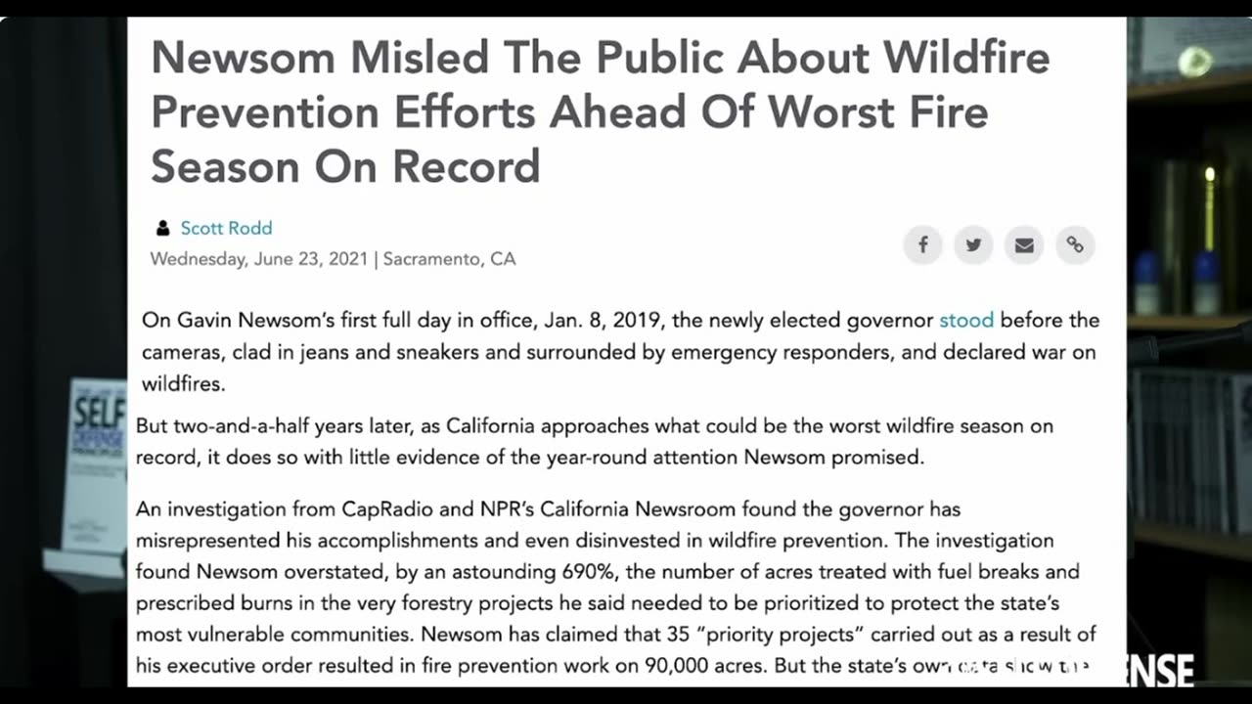Click the Sacramento, CA location text
This screenshot has width=1252, height=704.
point(449,259)
